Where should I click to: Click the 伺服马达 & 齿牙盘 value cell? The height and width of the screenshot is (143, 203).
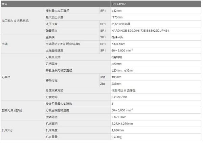tap(126, 90)
